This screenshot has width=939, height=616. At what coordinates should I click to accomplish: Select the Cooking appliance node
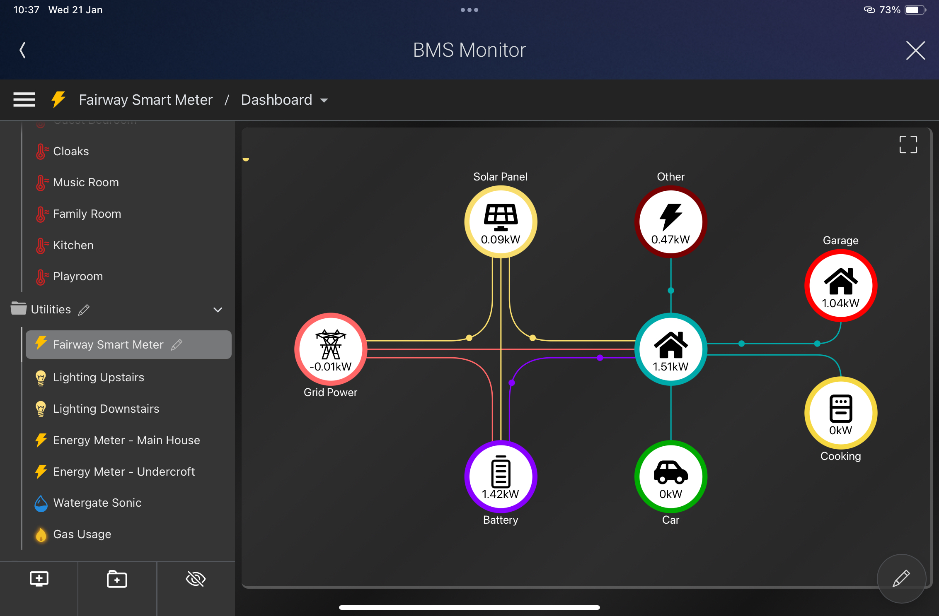click(x=840, y=413)
